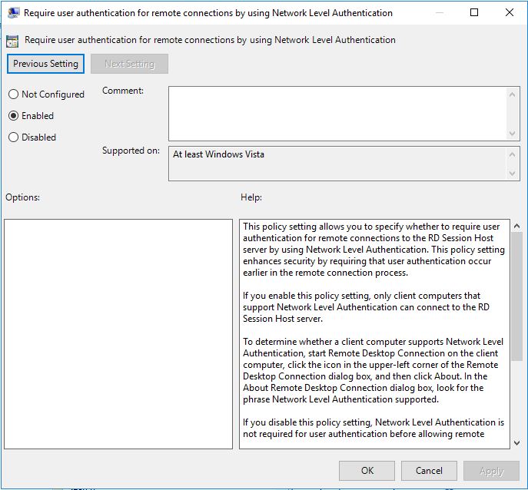Image resolution: width=528 pixels, height=490 pixels.
Task: Click Cancel to discard changes
Action: point(429,471)
